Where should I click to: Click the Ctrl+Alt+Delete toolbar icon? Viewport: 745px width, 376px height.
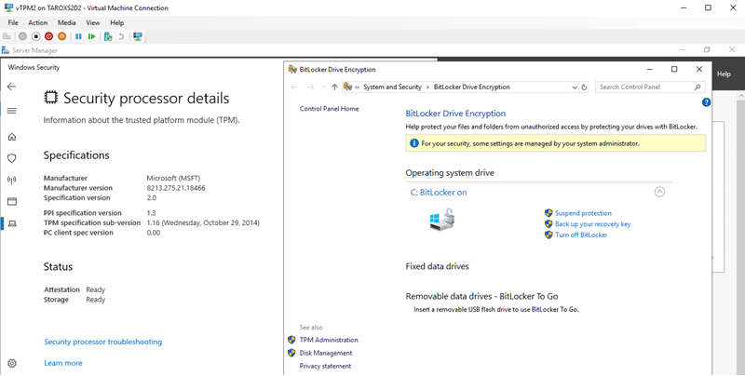click(7, 36)
